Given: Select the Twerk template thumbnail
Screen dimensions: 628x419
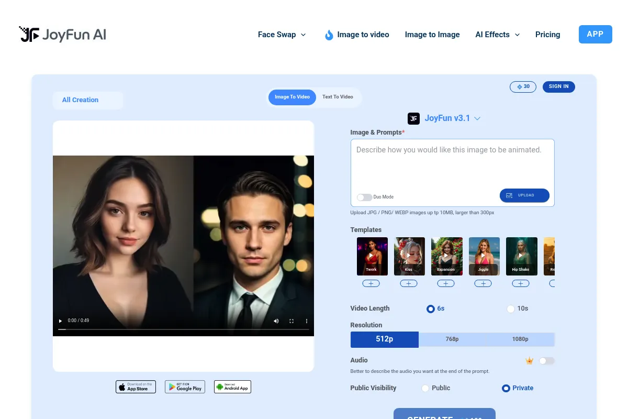Looking at the screenshot, I should [x=372, y=256].
